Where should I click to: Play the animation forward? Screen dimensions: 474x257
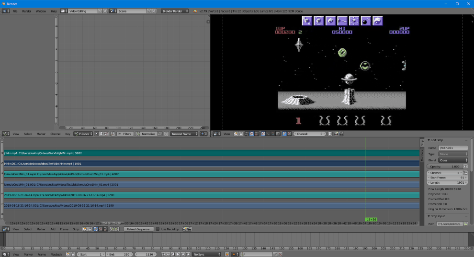click(178, 254)
